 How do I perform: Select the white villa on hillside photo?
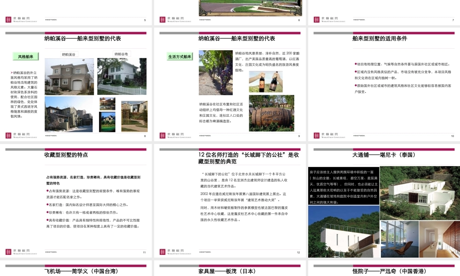[420, 194]
